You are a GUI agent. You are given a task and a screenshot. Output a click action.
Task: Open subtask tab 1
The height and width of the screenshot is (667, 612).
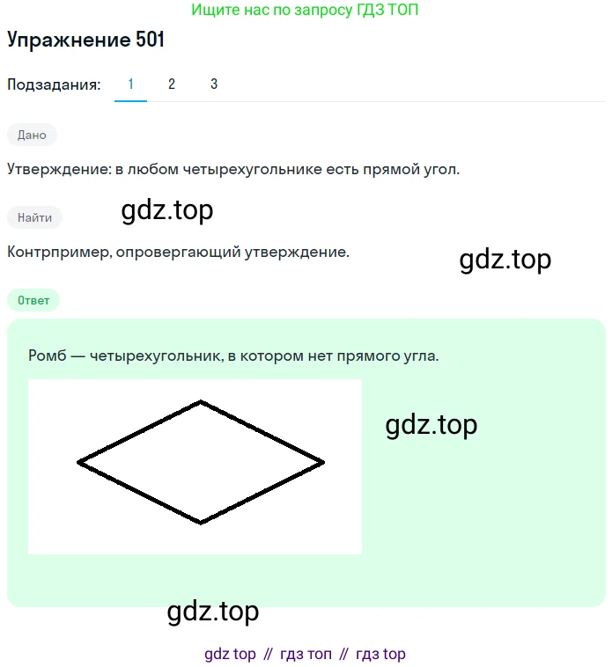(130, 84)
